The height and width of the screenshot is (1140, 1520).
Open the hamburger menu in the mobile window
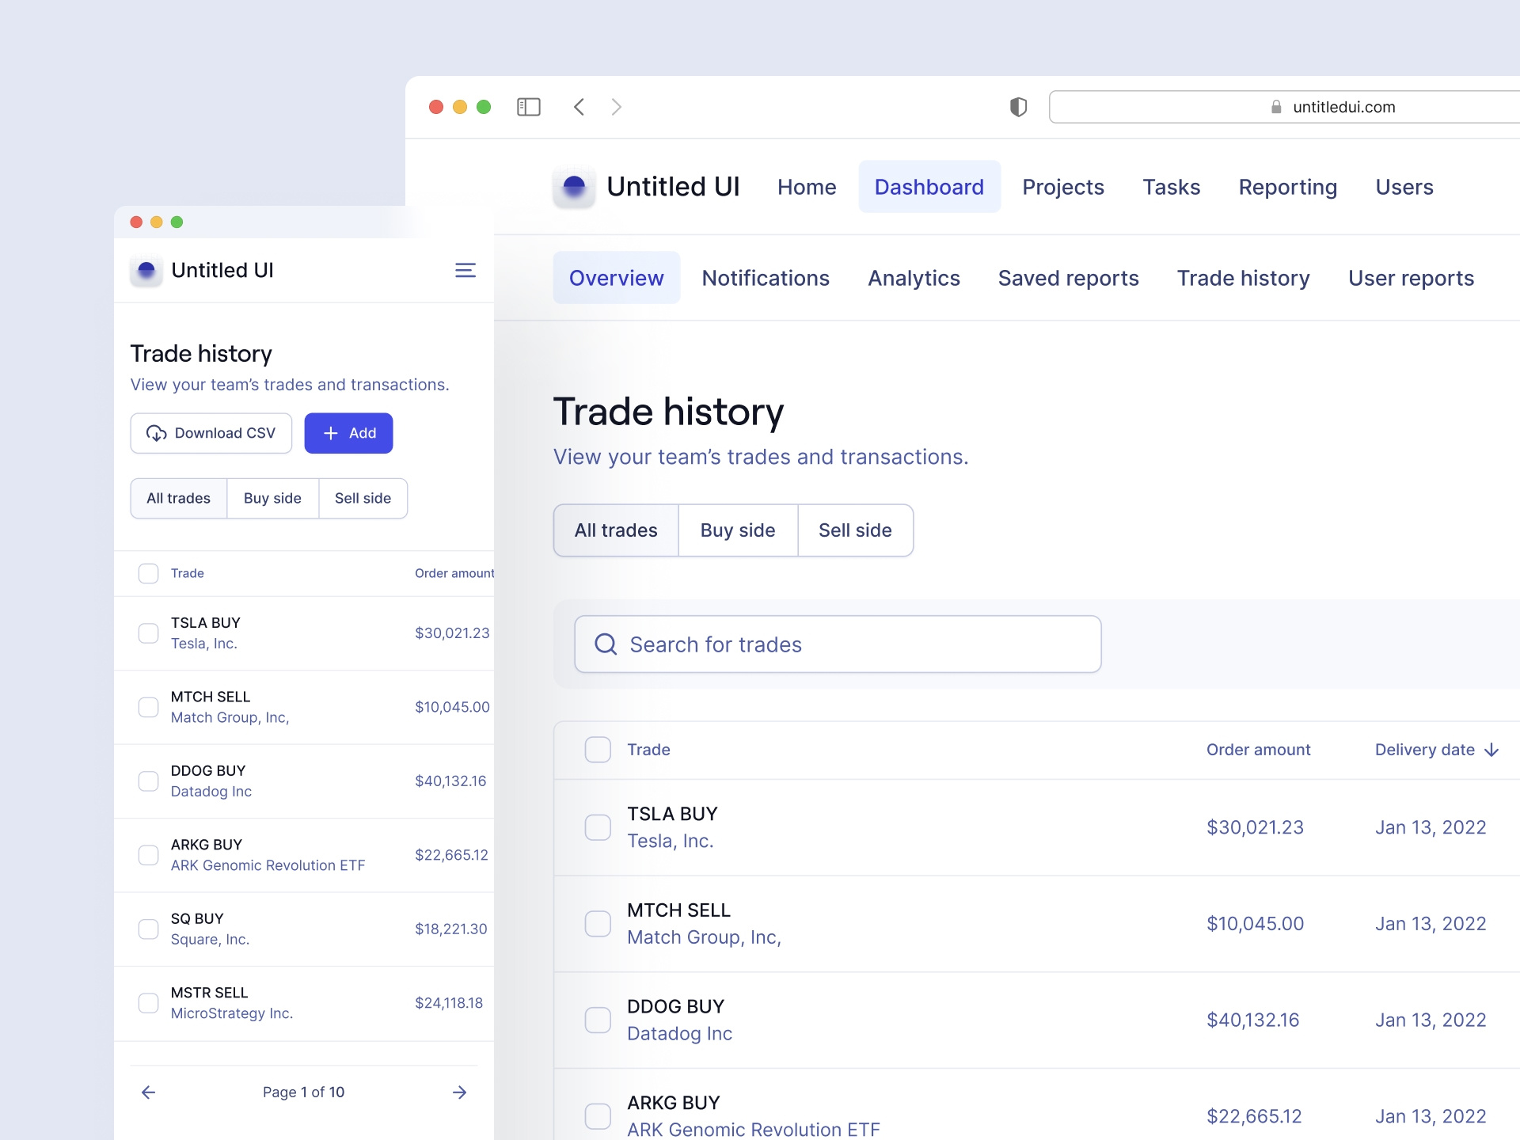click(465, 270)
